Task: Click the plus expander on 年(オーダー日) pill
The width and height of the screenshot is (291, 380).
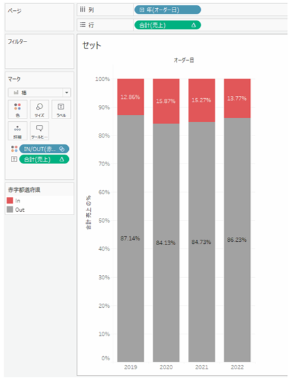Action: 142,10
